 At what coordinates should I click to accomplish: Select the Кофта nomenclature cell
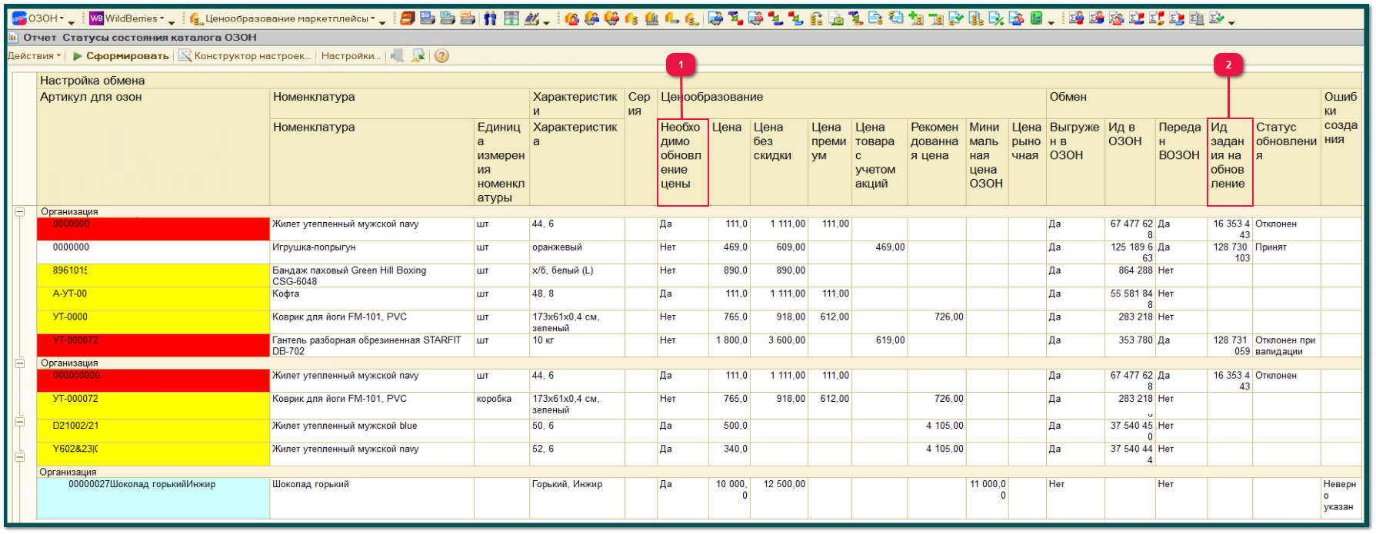click(371, 299)
